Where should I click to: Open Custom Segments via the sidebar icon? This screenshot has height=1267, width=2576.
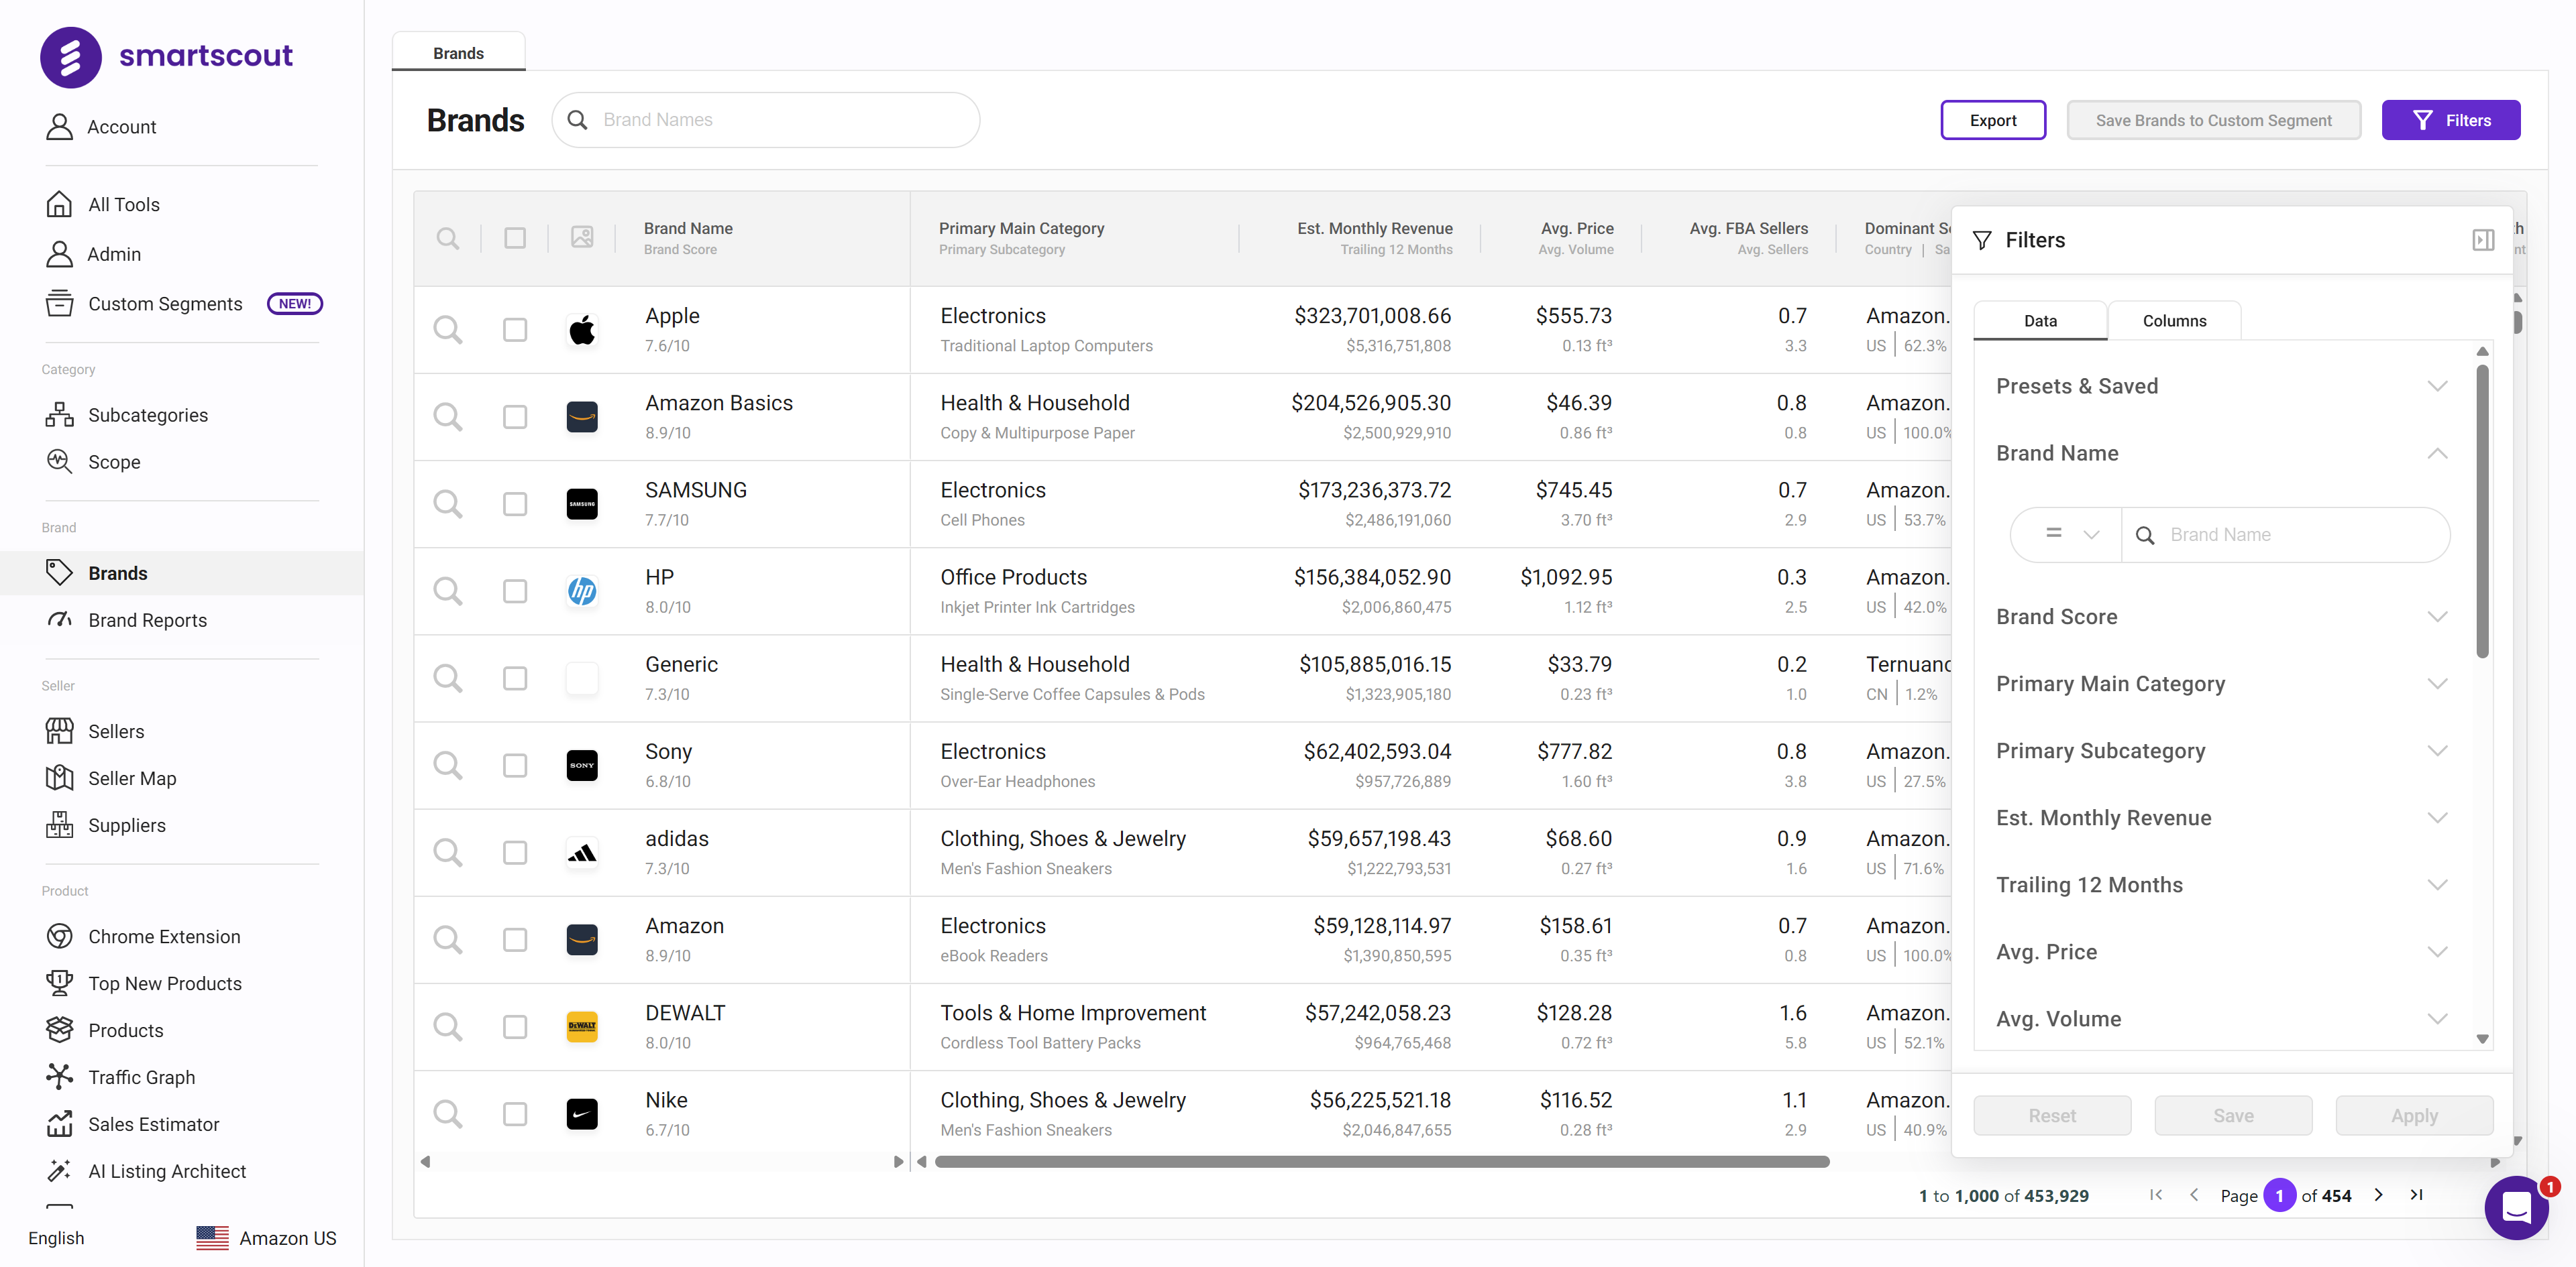59,304
